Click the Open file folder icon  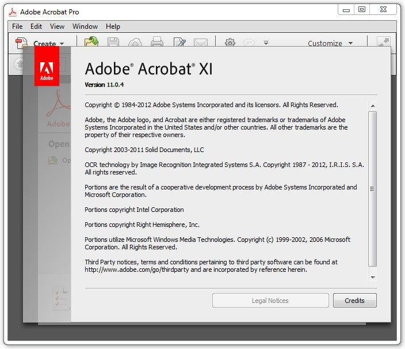(x=91, y=42)
